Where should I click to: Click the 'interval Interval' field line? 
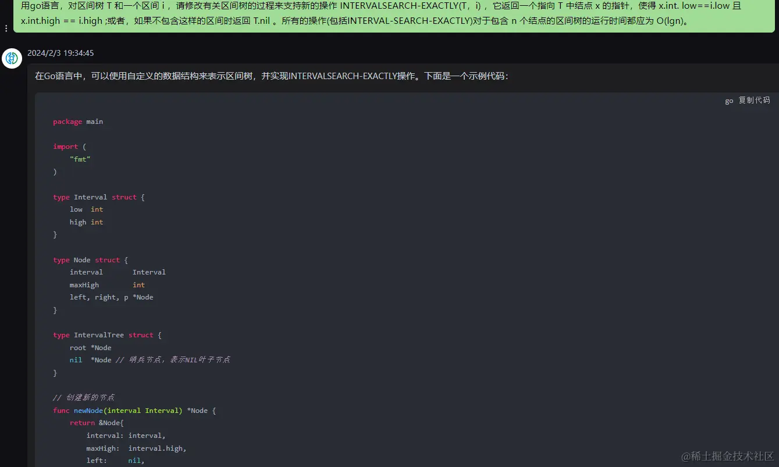(x=118, y=272)
